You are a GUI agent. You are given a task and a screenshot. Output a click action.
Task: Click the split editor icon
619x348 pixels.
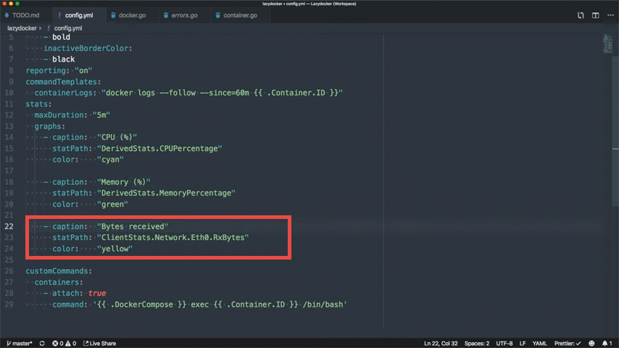coord(596,15)
